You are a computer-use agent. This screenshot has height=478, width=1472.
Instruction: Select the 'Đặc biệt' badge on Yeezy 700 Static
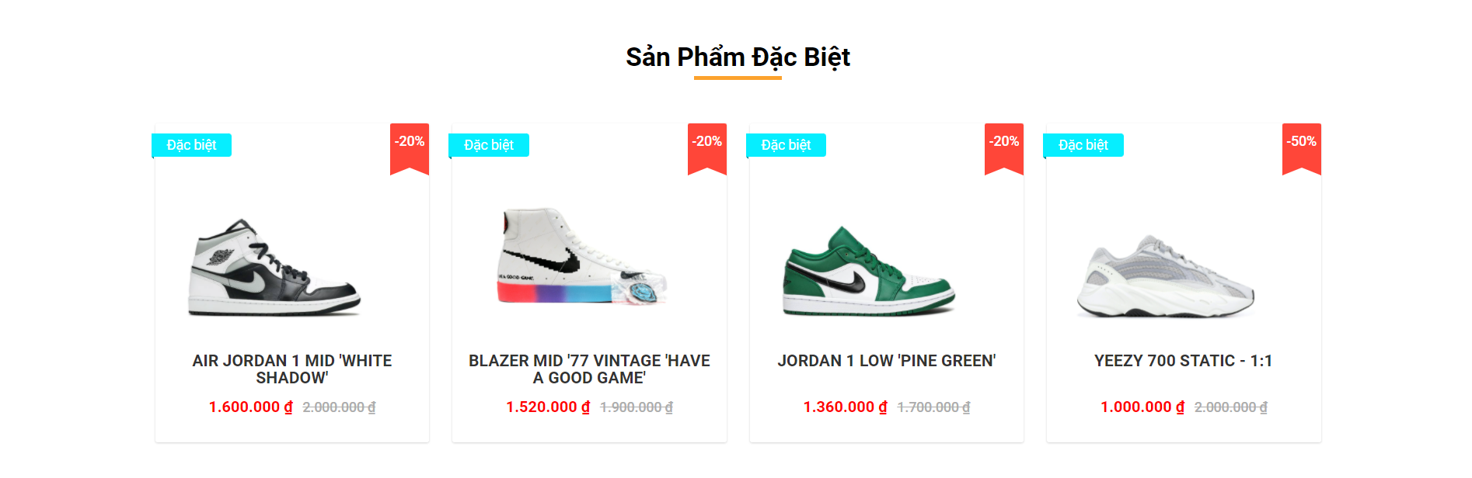click(1085, 144)
